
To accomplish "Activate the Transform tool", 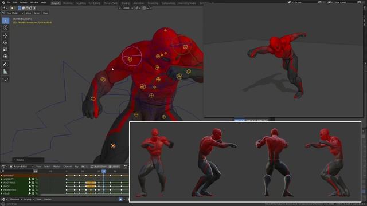I will pos(5,57).
